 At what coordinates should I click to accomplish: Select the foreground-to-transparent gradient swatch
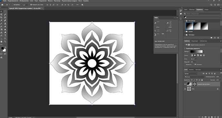197,26
